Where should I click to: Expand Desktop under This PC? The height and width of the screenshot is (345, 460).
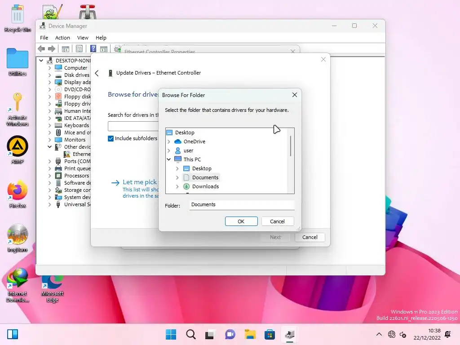177,169
